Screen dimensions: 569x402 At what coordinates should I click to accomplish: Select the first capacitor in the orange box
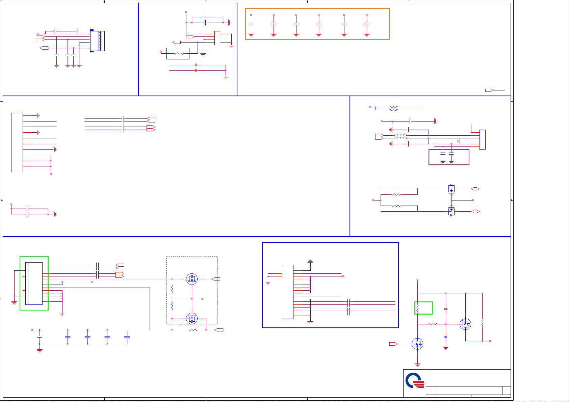[251, 24]
